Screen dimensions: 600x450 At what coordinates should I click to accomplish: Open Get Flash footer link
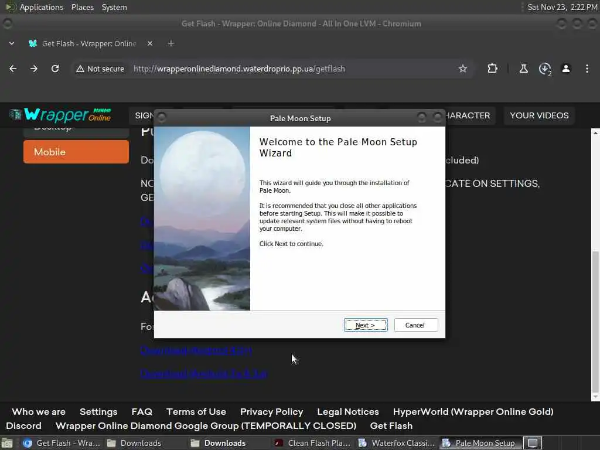coord(391,426)
